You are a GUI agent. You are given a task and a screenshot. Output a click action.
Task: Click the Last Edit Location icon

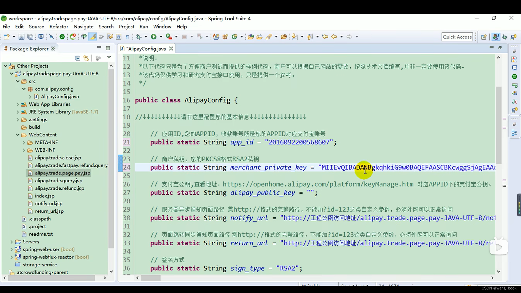point(325,37)
